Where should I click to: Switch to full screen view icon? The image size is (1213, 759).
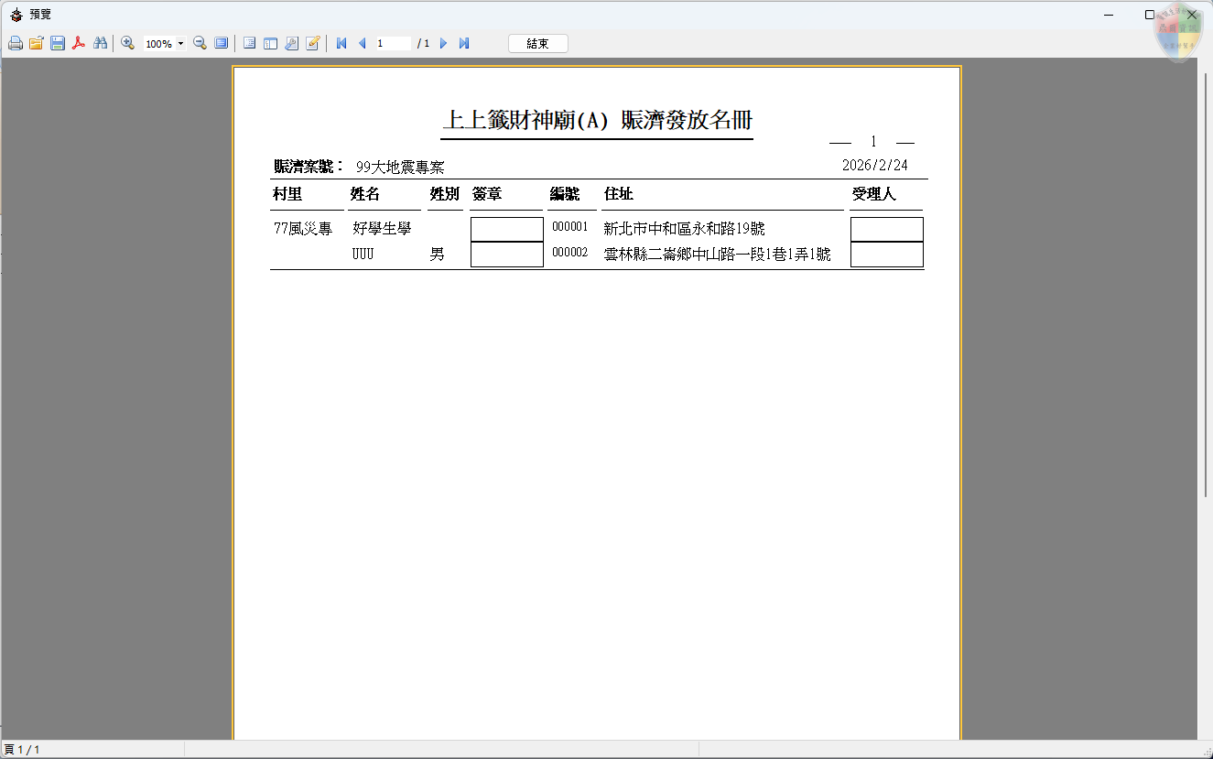click(x=221, y=43)
